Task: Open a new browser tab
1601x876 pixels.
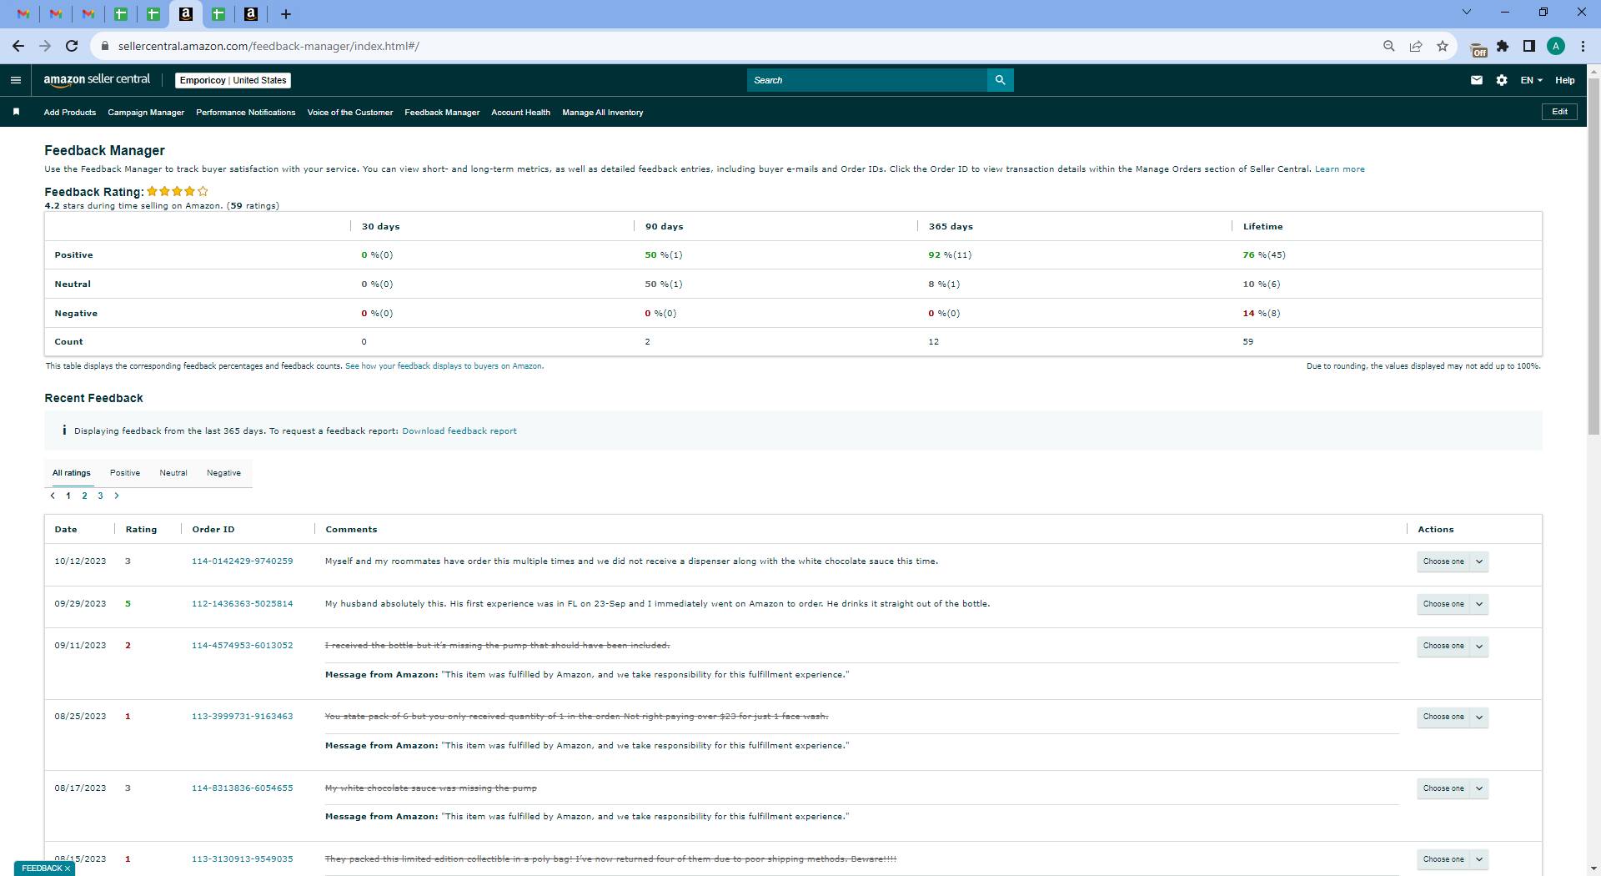Action: coord(286,14)
